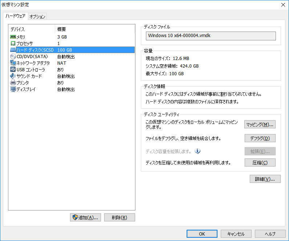Click the 現在のサイズ: 12.6 MB text
Viewport: 289px width, 241px height.
pyautogui.click(x=167, y=59)
